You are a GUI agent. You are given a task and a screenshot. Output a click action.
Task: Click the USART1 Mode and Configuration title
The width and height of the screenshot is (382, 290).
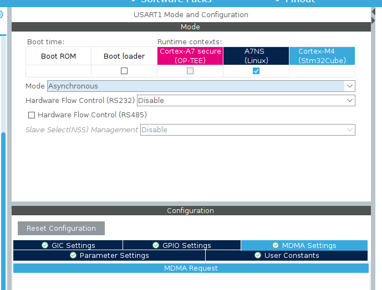pos(191,14)
